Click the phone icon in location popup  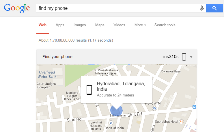pos(89,90)
